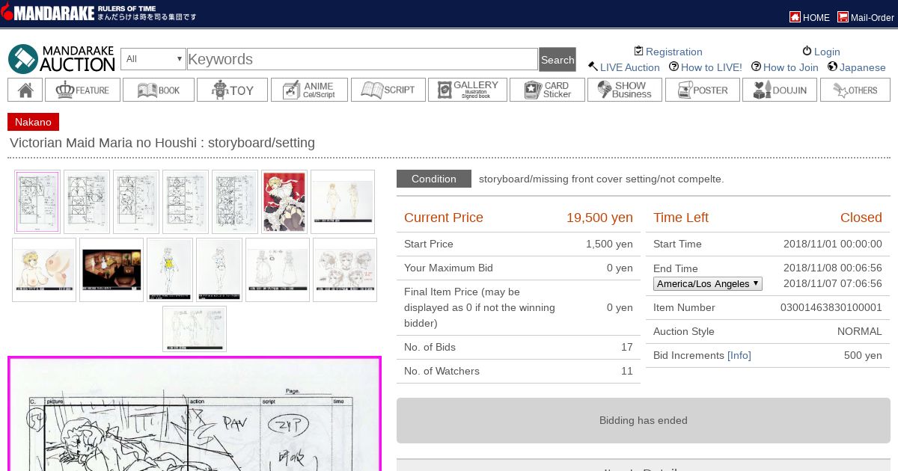Open the POSTER category
898x471 pixels.
(702, 90)
